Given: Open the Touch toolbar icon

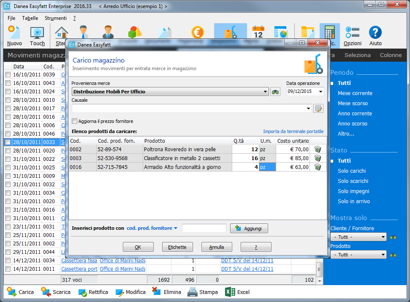Looking at the screenshot, I should pos(37,35).
